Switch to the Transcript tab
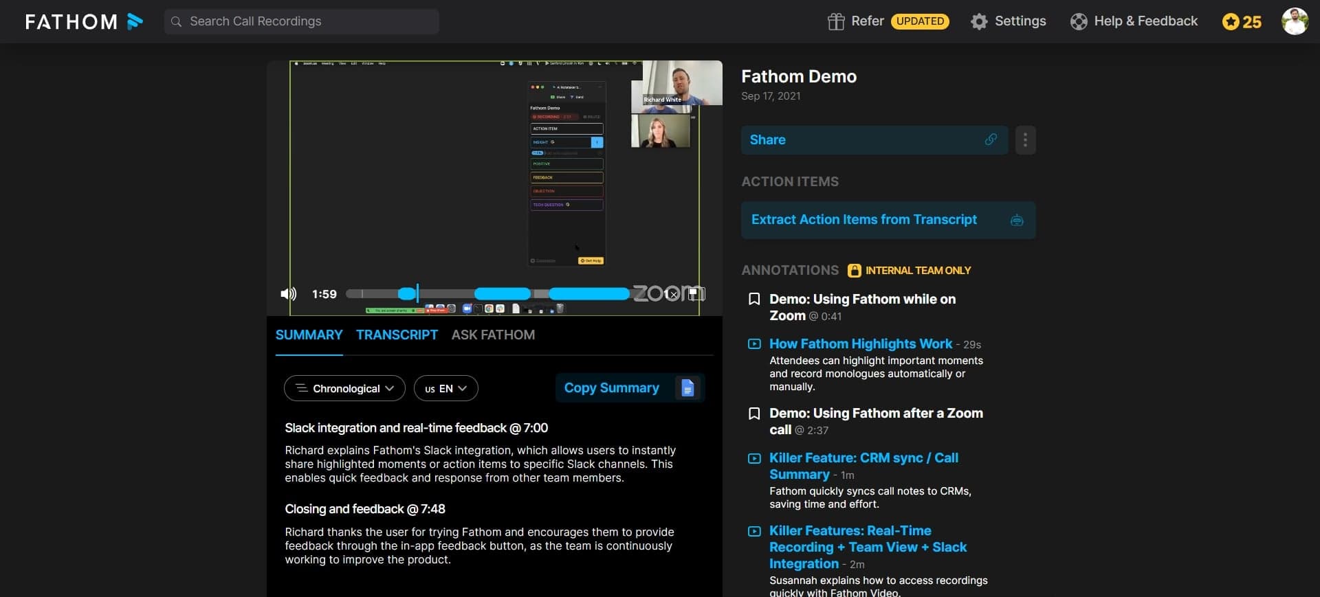 click(x=397, y=335)
